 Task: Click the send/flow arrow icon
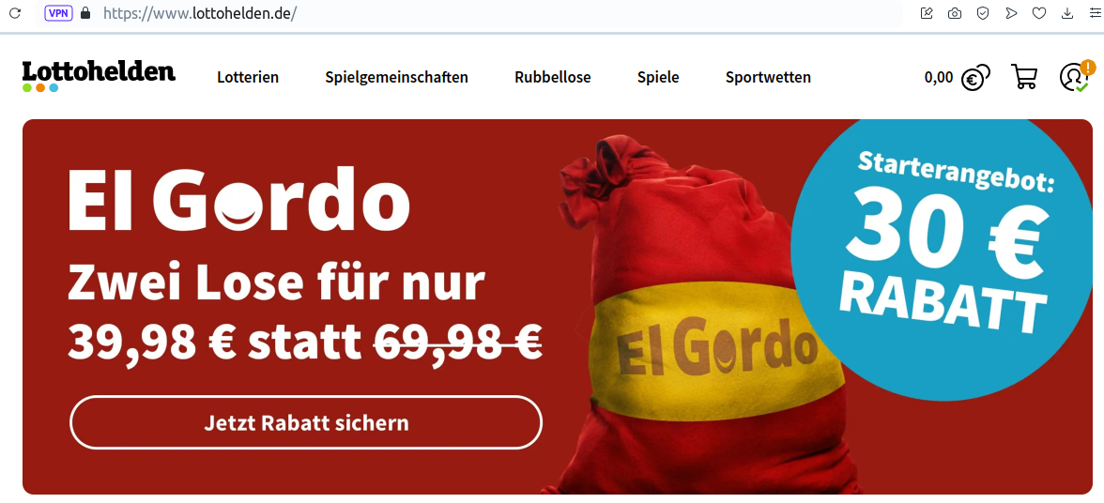(1011, 13)
